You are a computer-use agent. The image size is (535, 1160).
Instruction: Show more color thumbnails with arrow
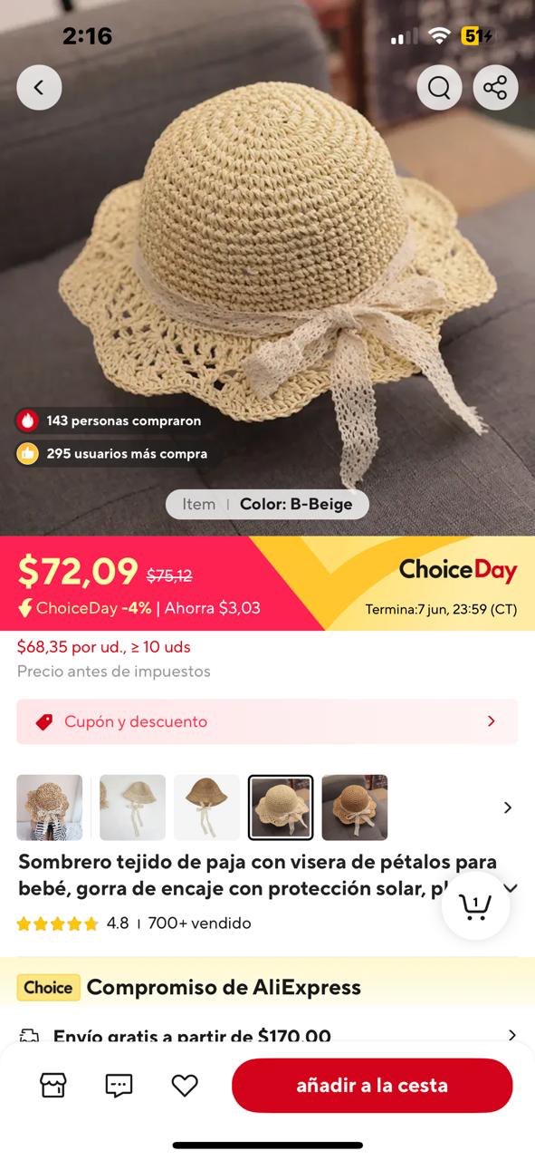click(507, 807)
